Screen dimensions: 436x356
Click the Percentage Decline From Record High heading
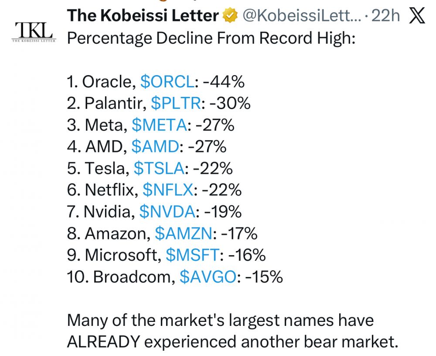coord(211,38)
